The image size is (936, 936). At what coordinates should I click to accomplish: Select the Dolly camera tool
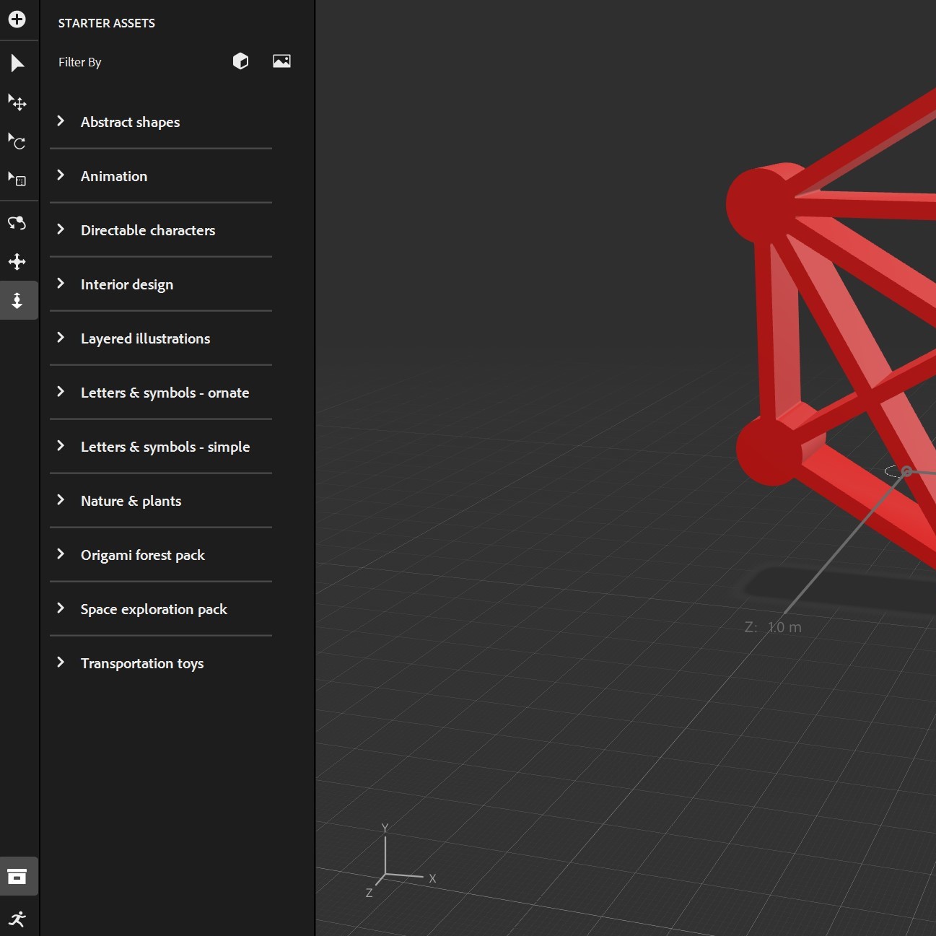tap(16, 300)
